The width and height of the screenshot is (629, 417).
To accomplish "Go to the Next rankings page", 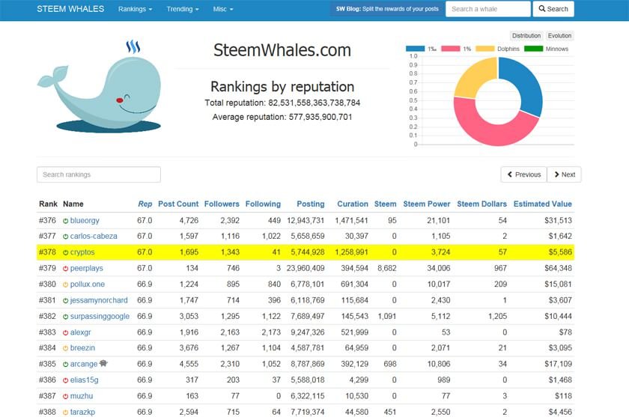I will coord(565,174).
